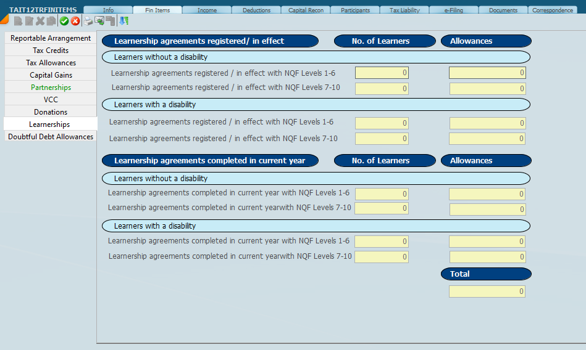Click the Total allowances field
586x350 pixels.
coord(487,291)
